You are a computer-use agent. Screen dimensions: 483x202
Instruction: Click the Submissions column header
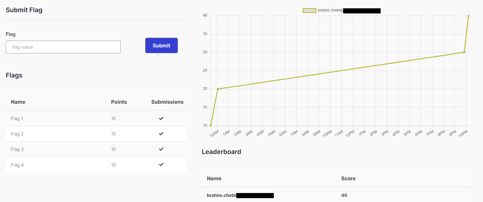tap(167, 102)
